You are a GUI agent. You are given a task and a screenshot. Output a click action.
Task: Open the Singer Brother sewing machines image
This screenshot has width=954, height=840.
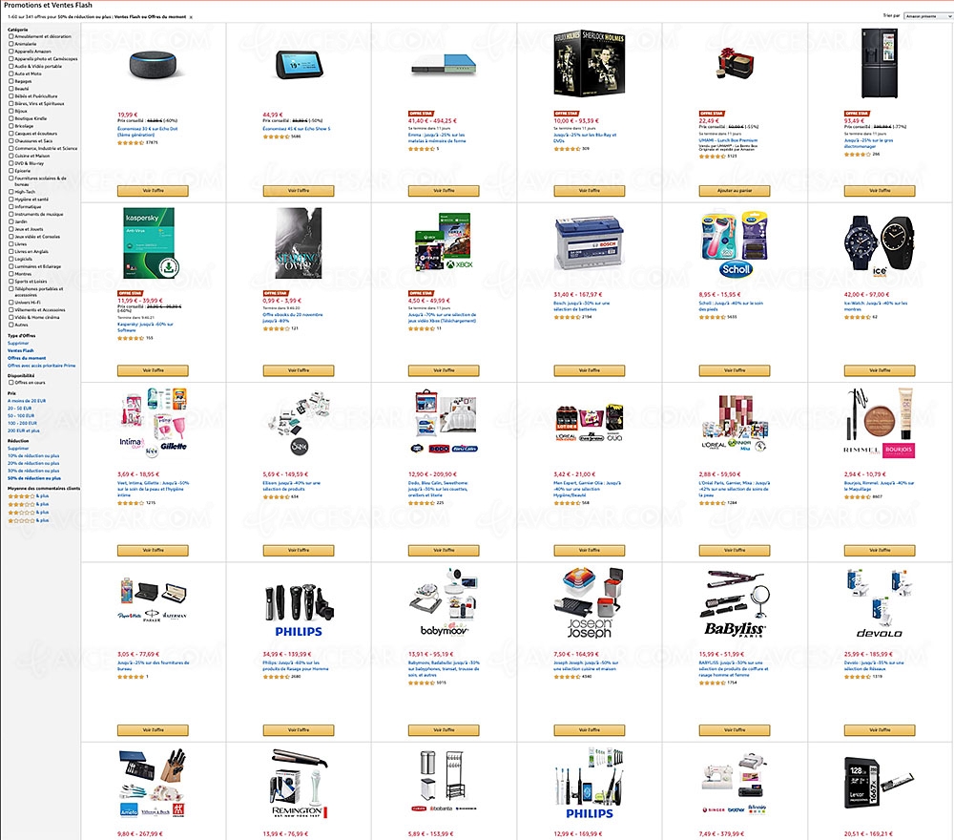coord(735,784)
